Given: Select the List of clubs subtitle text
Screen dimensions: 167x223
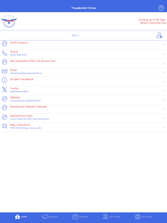Looking at the screenshot, I should tap(30, 119).
